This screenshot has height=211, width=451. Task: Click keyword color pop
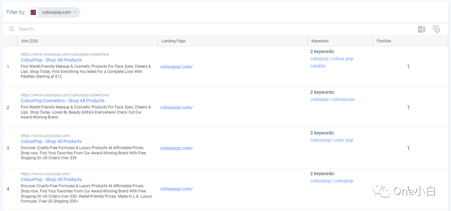(x=343, y=141)
